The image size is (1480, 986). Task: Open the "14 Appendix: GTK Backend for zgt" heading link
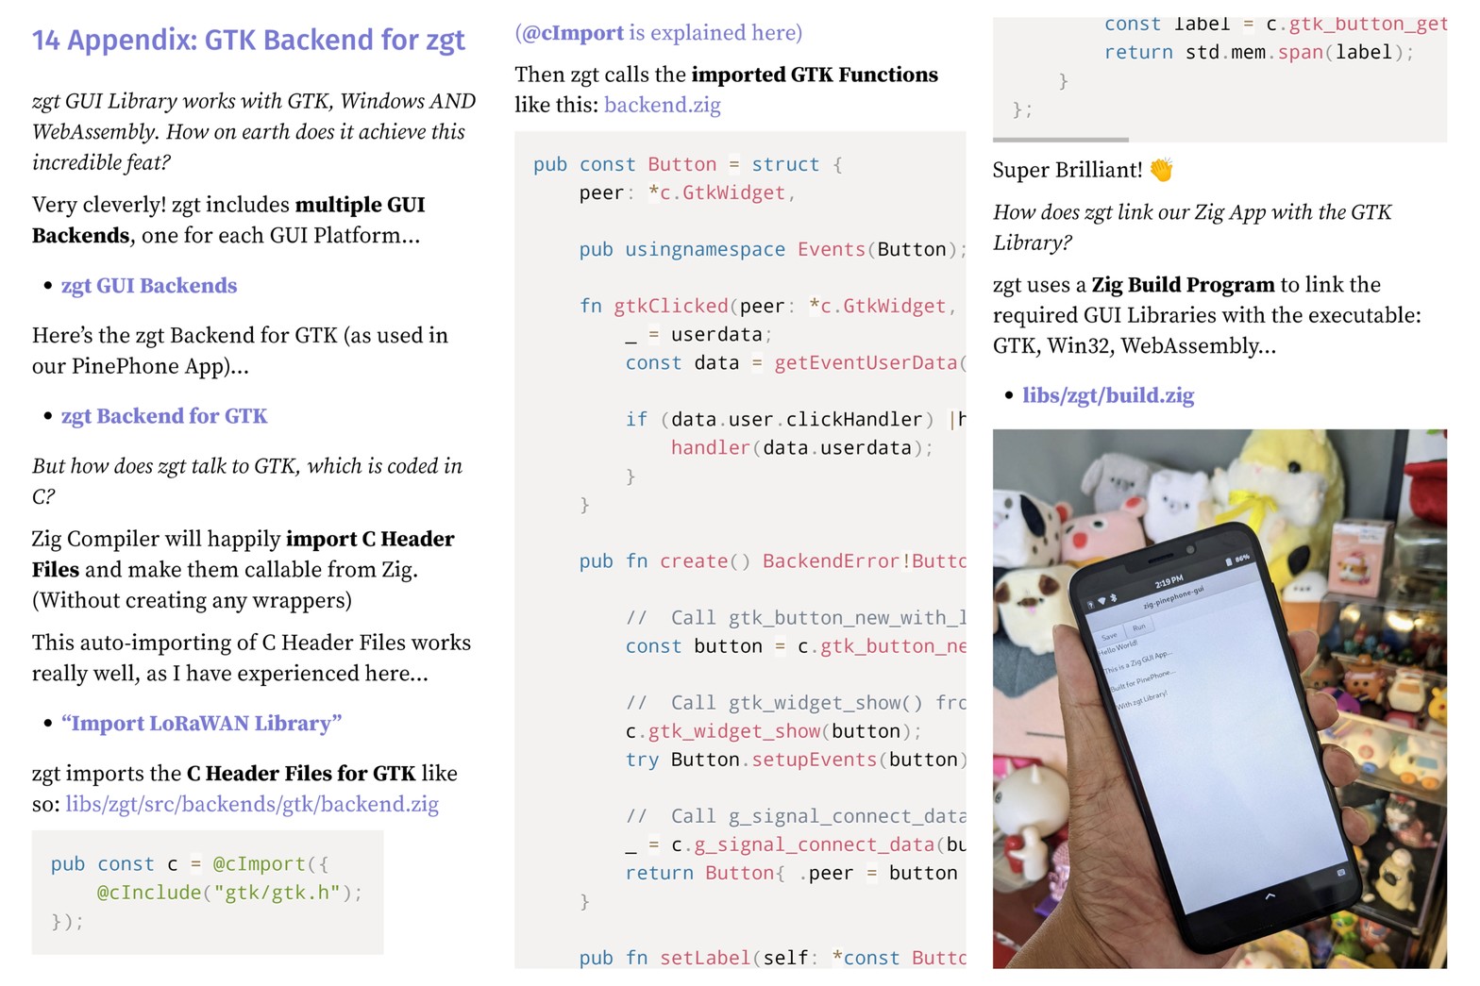tap(248, 41)
